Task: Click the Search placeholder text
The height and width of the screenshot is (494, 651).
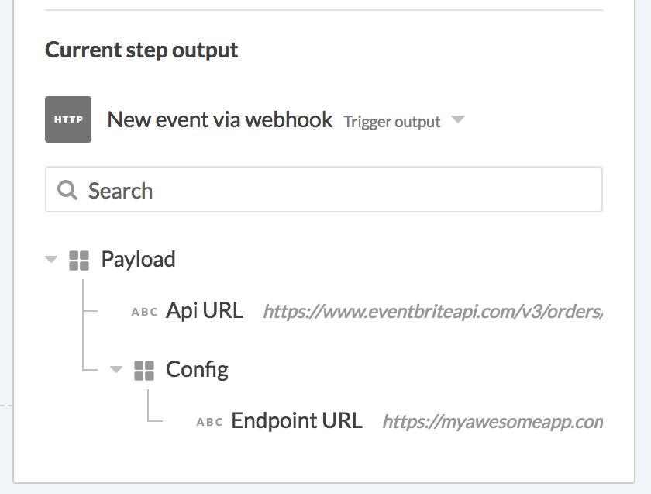Action: coord(120,191)
